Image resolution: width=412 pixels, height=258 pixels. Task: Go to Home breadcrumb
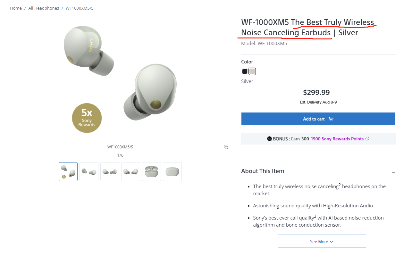(x=16, y=8)
